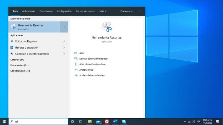
Task: Choose Ejecutar como administrador
Action: pos(94,58)
